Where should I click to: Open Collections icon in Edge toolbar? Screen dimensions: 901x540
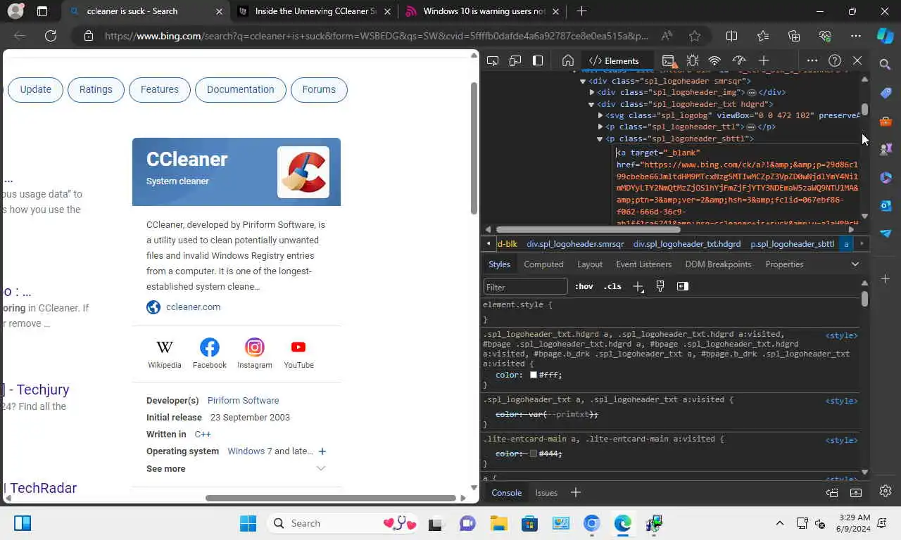coord(794,36)
